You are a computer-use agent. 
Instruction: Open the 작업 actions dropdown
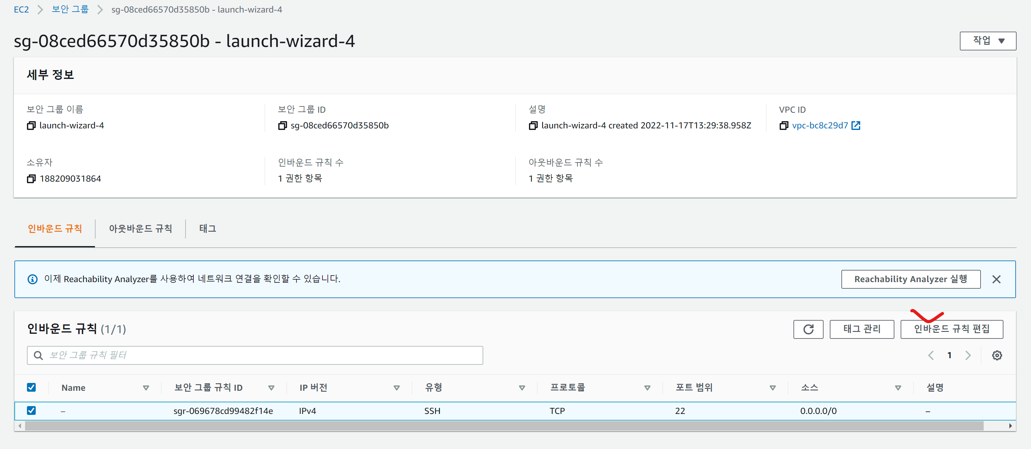987,41
